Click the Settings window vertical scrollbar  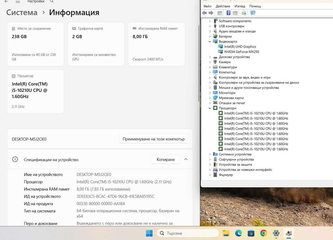tap(199, 64)
